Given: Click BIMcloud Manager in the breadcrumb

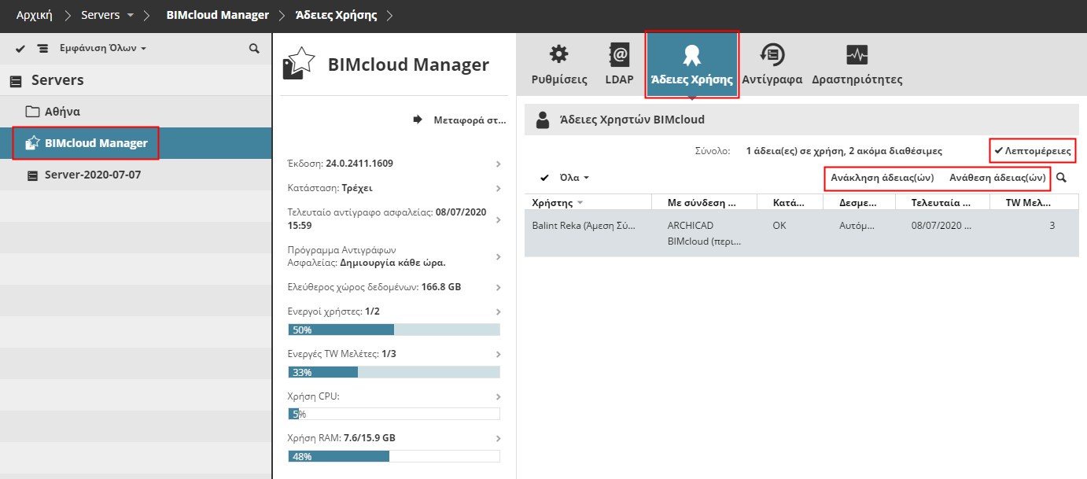Looking at the screenshot, I should point(217,15).
